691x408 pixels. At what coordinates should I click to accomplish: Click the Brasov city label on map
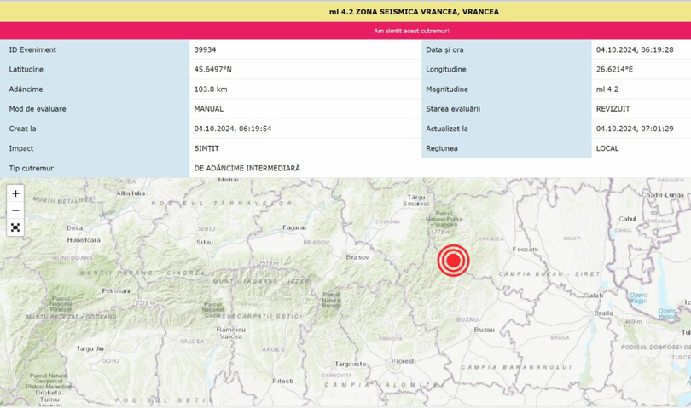coord(357,256)
